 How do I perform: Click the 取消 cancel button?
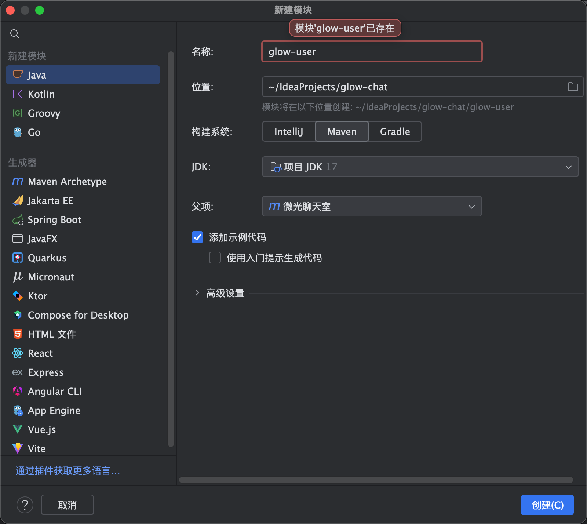pos(68,505)
